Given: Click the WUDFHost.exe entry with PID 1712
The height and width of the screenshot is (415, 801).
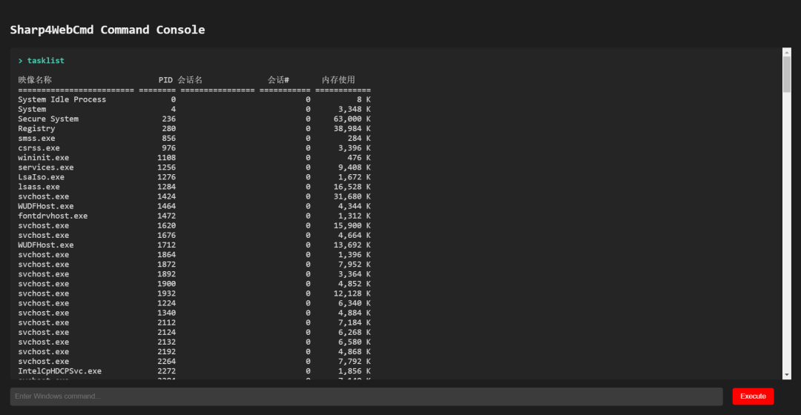Looking at the screenshot, I should point(45,245).
